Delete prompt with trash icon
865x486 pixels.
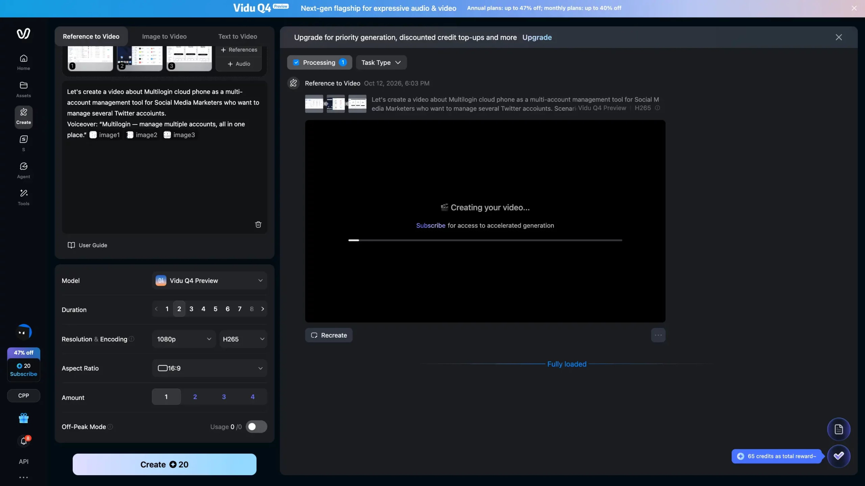click(x=258, y=224)
